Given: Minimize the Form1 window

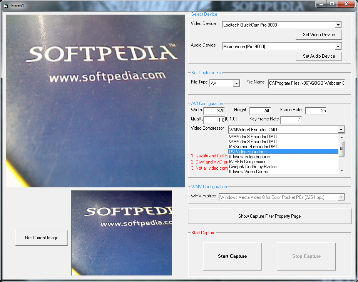Looking at the screenshot, I should pos(321,4).
